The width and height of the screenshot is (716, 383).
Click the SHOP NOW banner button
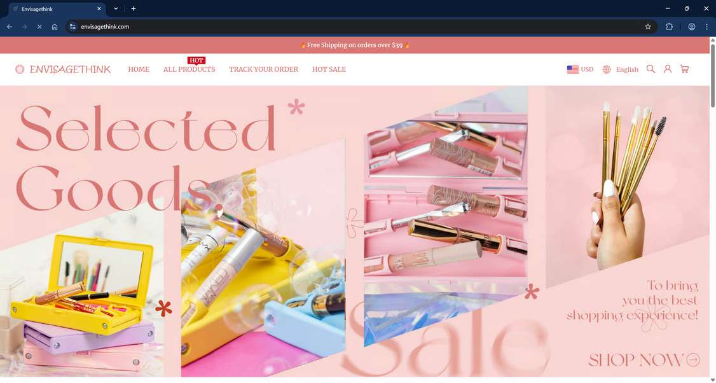click(x=644, y=359)
